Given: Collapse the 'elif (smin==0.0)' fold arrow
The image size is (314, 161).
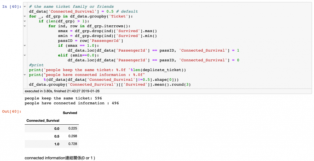Looking at the screenshot, I should tap(25, 56).
